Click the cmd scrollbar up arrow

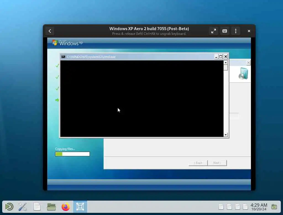tap(226, 62)
